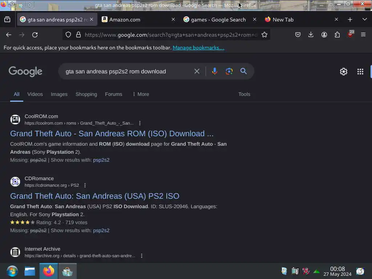372x279 pixels.
Task: Open uBlock extension icon with badge 23
Action: (351, 34)
